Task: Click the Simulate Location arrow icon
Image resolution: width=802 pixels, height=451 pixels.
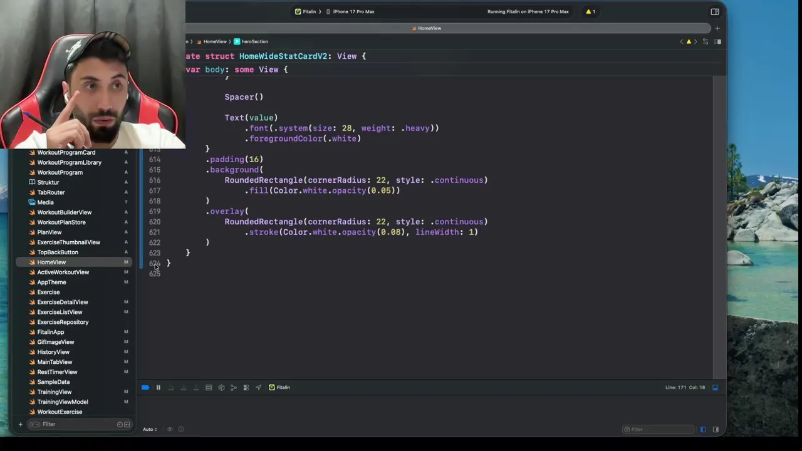Action: click(x=258, y=388)
